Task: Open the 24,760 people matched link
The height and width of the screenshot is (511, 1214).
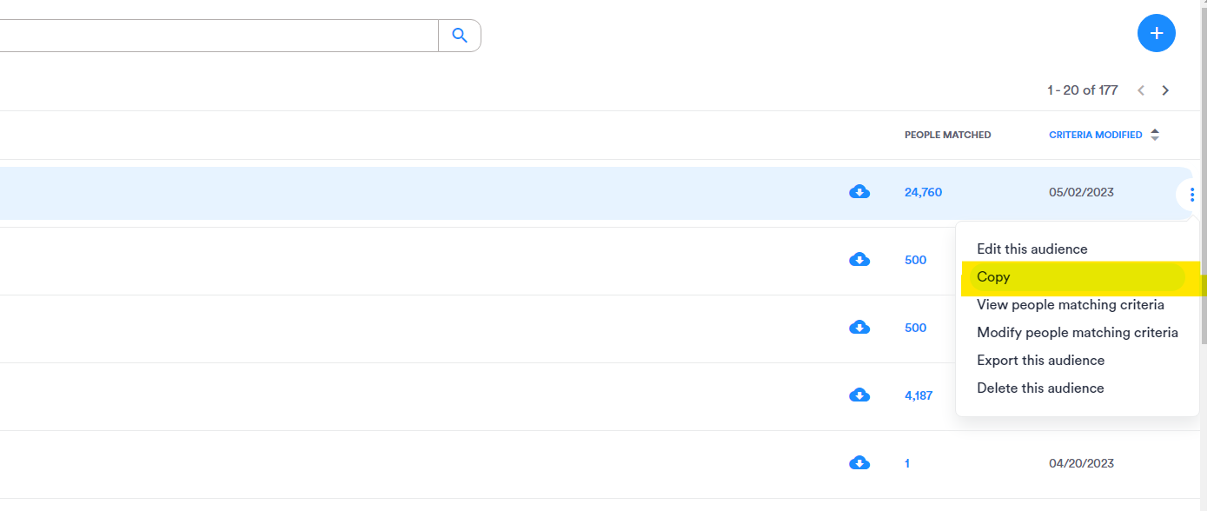Action: click(x=923, y=192)
